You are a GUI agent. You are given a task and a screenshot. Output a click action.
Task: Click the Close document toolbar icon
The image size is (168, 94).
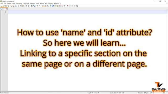pos(11,6)
